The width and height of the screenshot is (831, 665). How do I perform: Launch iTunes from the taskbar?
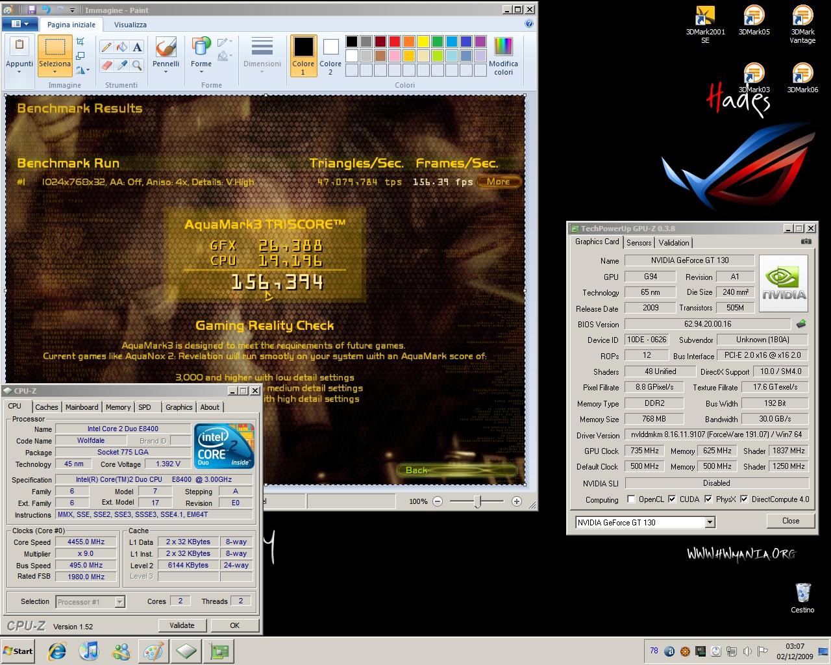coord(89,651)
